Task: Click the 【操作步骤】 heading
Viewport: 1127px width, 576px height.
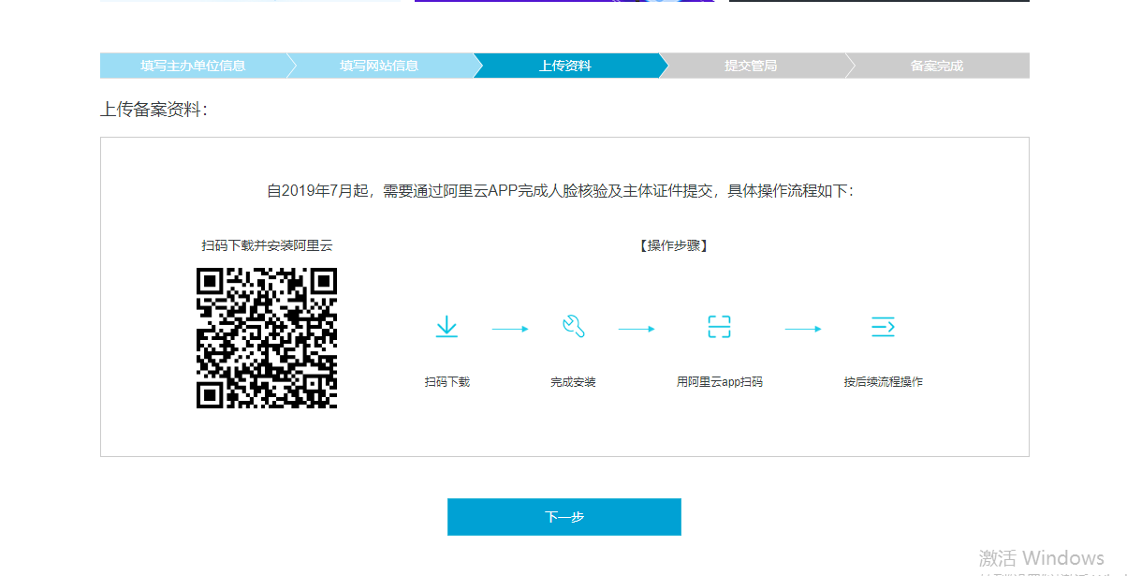Action: tap(673, 246)
